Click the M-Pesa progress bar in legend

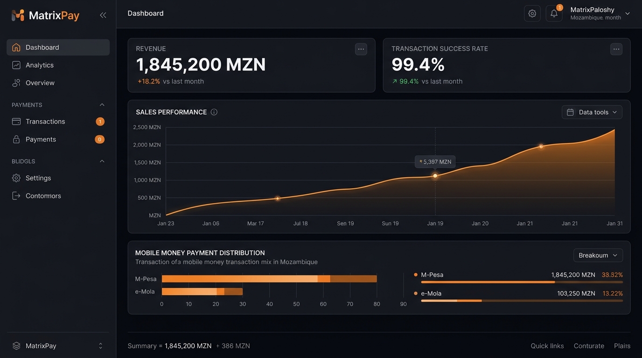pos(522,282)
